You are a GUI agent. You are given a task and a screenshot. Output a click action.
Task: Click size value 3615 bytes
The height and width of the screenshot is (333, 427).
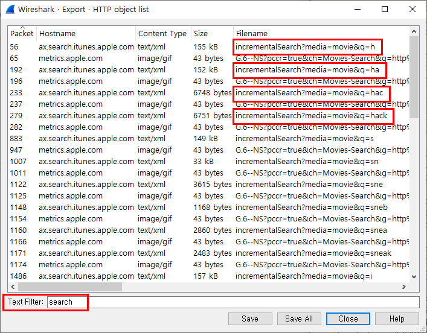213,184
